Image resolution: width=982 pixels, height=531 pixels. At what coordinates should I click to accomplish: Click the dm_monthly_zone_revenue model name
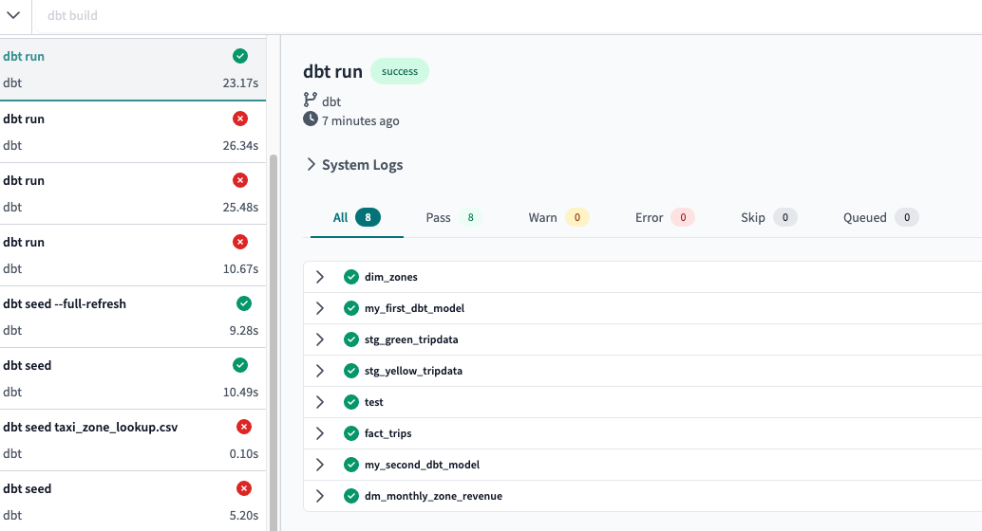pos(433,496)
